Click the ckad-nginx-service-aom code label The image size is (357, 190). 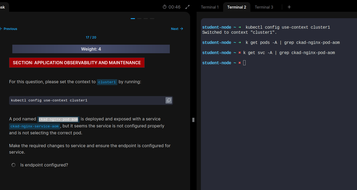(35, 126)
